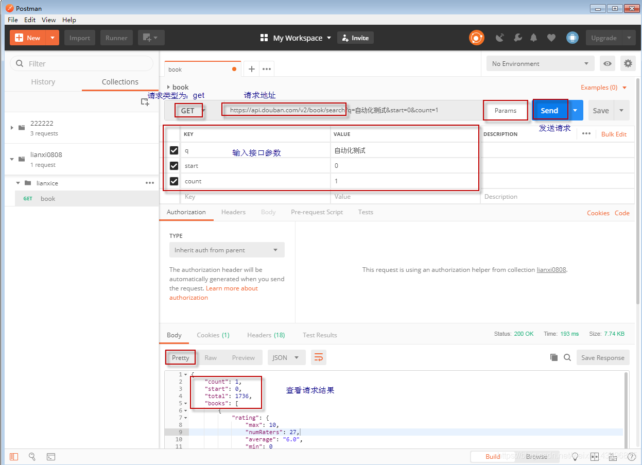
Task: Click Save Response button
Action: pos(602,357)
